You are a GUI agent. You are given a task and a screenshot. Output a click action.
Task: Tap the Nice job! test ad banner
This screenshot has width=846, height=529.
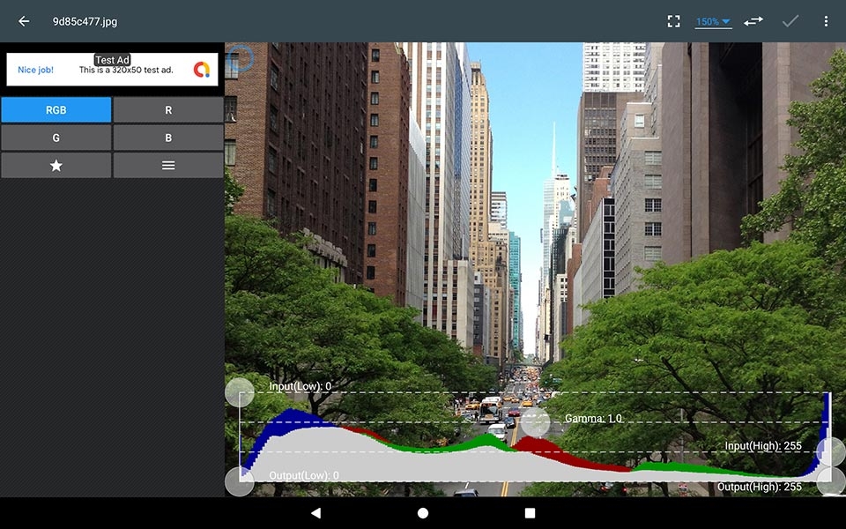(112, 68)
